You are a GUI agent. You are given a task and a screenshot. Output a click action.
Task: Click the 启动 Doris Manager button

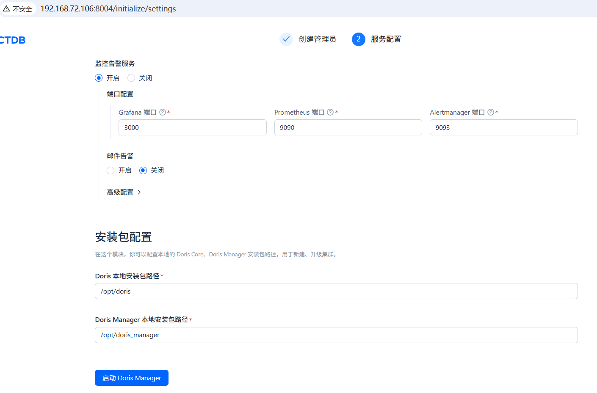[x=132, y=378]
